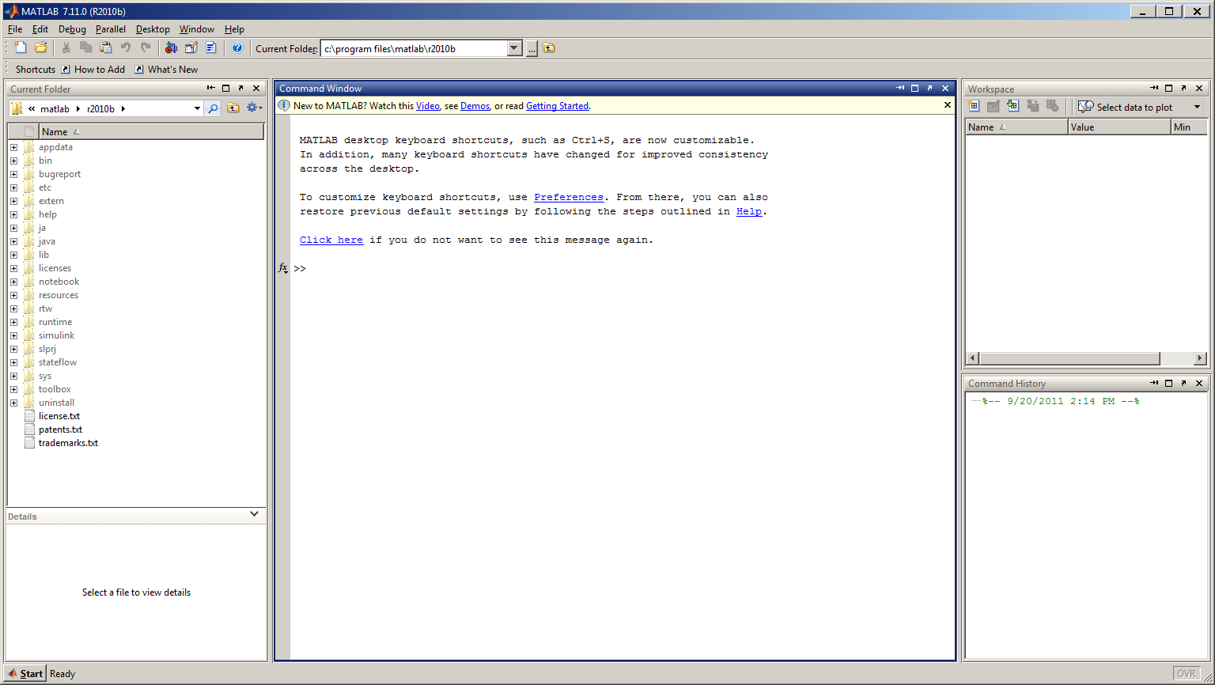Collapse the Details panel chevron
1215x685 pixels.
click(x=254, y=514)
